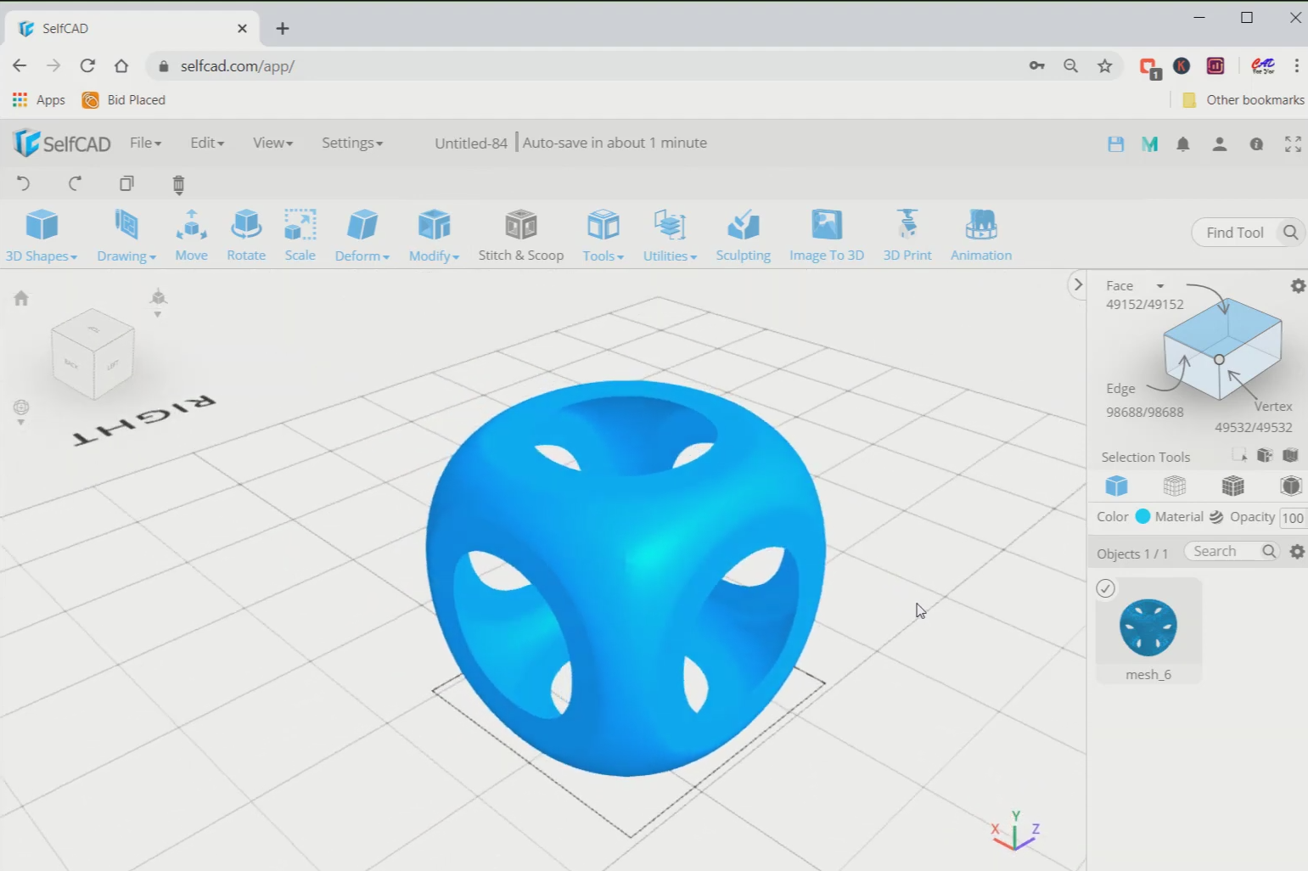Toggle the mesh_6 object checkmark
The image size is (1308, 871).
pos(1105,588)
